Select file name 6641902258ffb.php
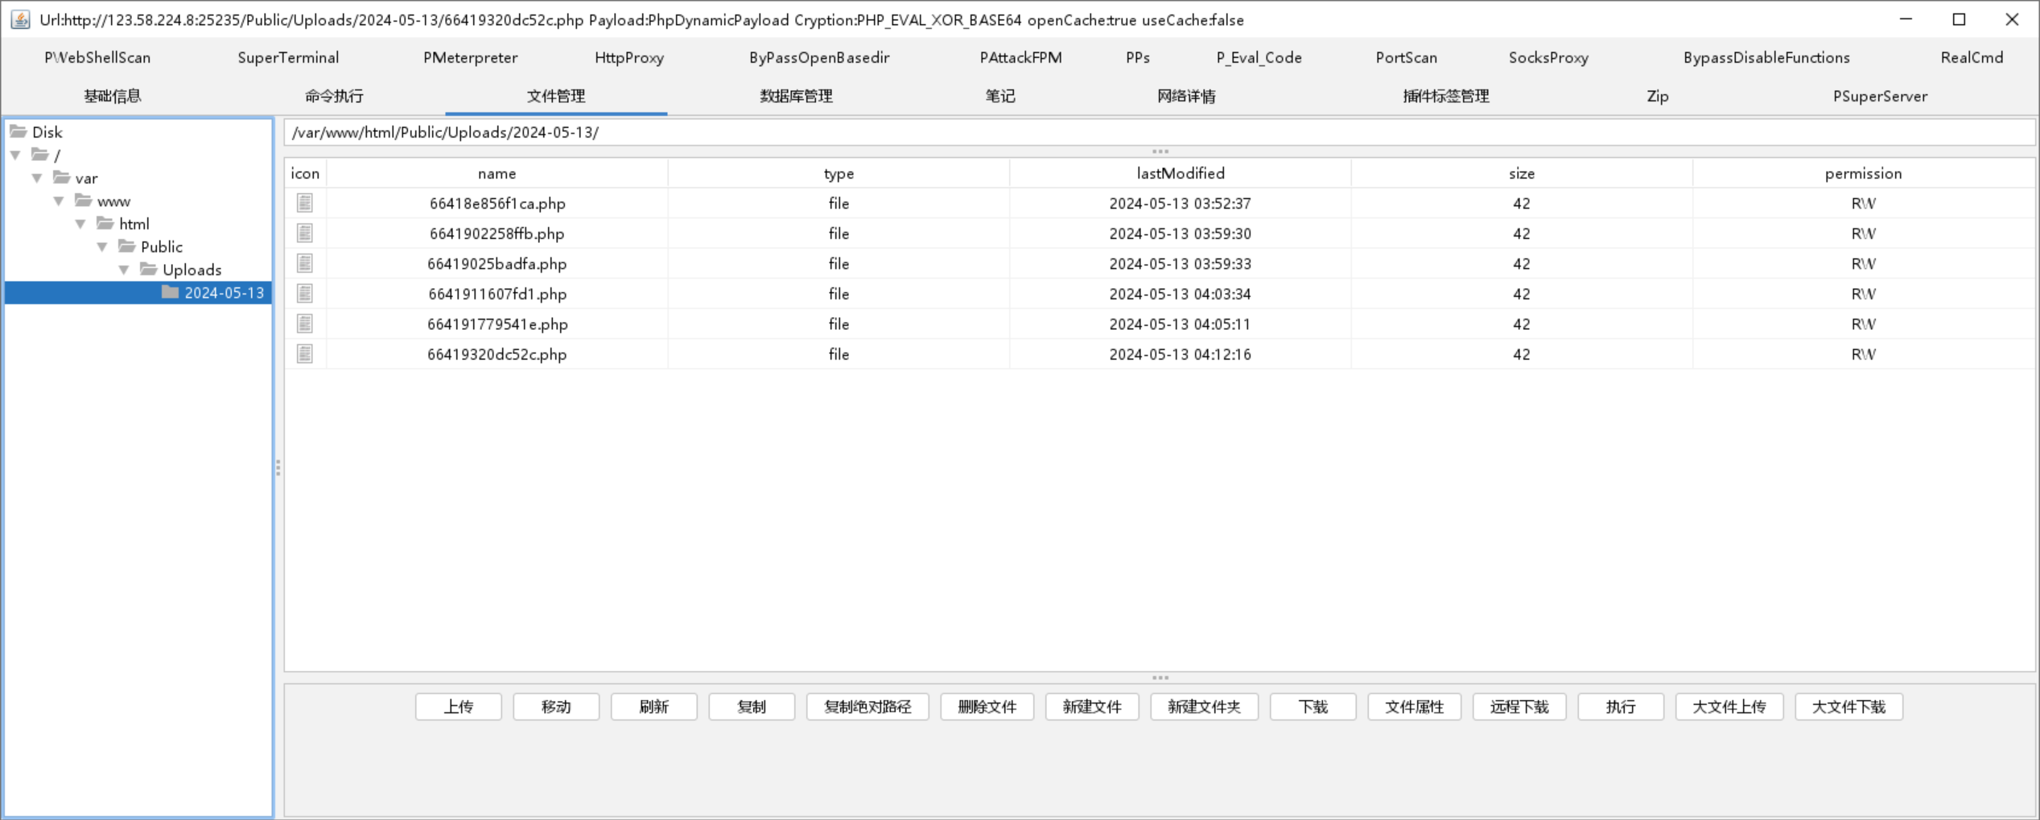Viewport: 2040px width, 820px height. [497, 233]
